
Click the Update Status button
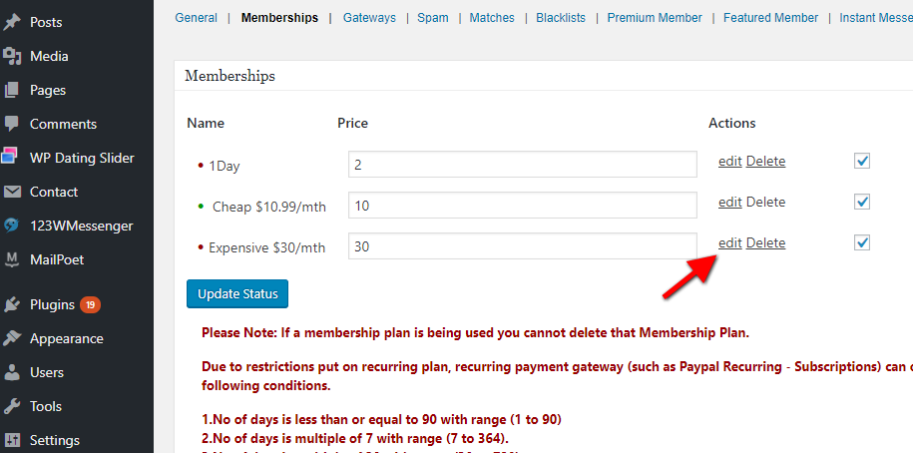click(237, 294)
